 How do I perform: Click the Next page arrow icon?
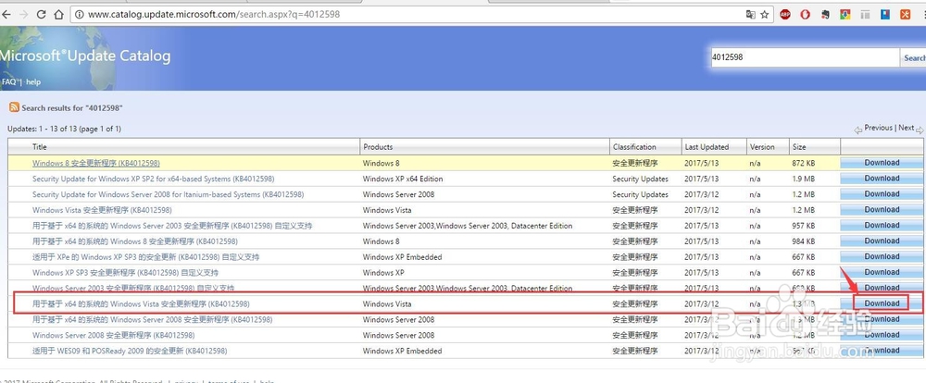point(919,130)
